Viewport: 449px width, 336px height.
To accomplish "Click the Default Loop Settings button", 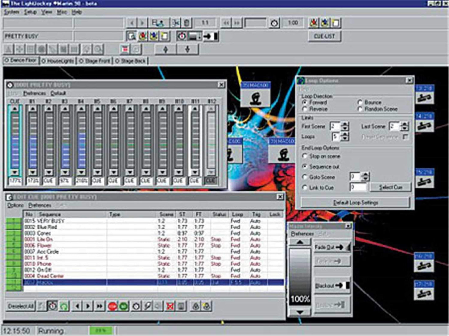I will click(356, 202).
